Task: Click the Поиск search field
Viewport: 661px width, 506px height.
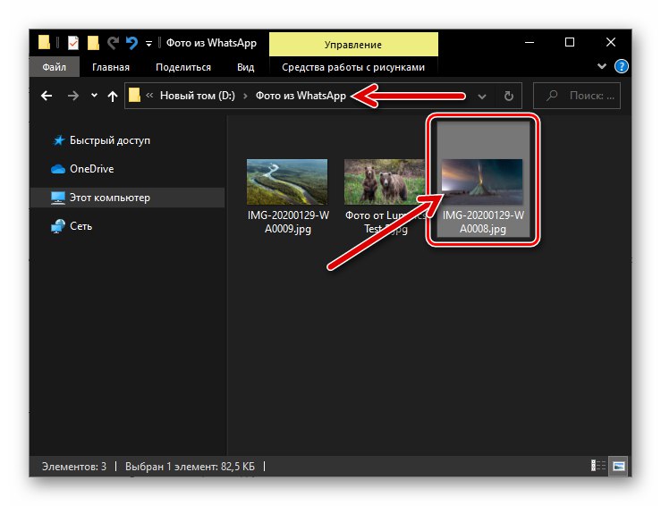Action: pos(577,96)
